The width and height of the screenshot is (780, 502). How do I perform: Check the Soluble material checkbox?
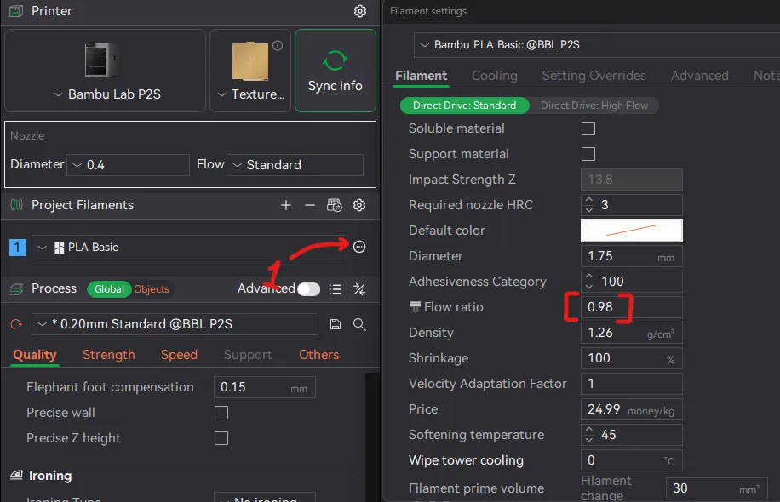click(588, 128)
